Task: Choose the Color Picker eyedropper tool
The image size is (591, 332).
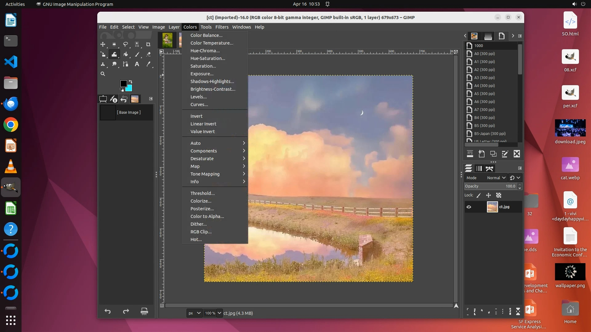Action: [148, 64]
